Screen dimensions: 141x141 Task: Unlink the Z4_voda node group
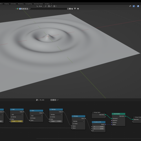[x=55, y=100]
